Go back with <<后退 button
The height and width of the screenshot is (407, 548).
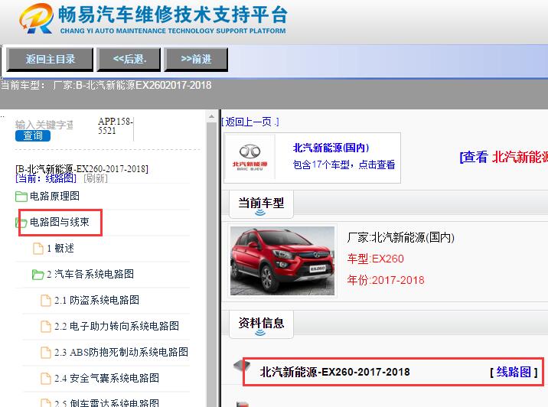click(129, 60)
